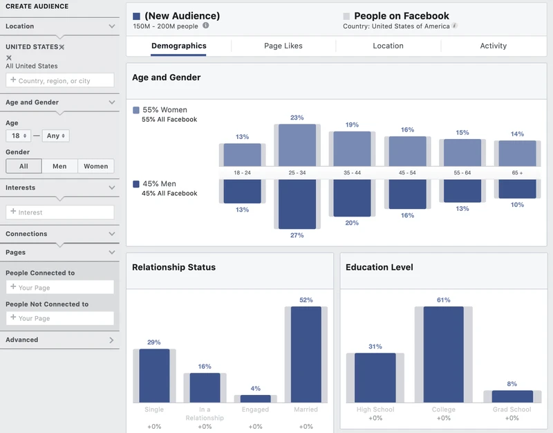Open minimum age dropdown showing 18
This screenshot has height=433, width=553.
19,136
